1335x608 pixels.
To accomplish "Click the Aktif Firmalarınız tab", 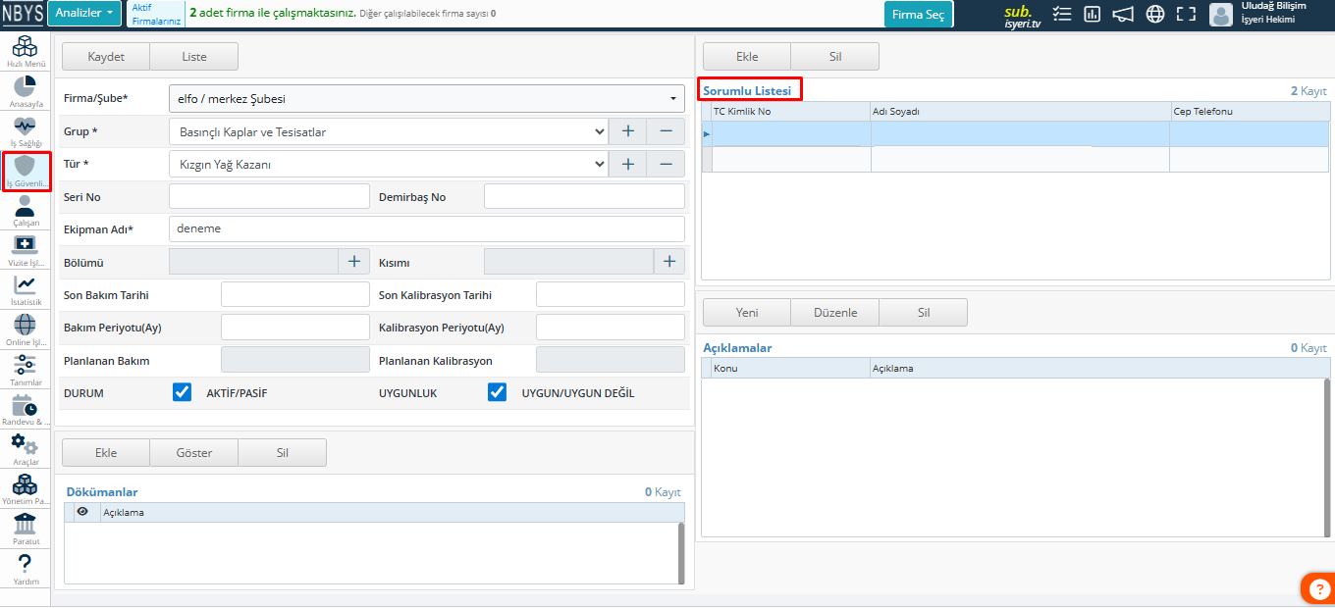I will (156, 14).
